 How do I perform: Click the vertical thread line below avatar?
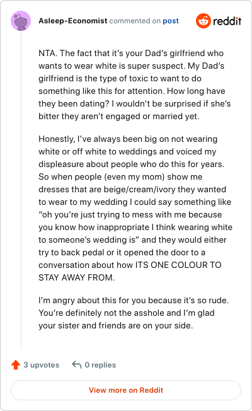coord(21,191)
